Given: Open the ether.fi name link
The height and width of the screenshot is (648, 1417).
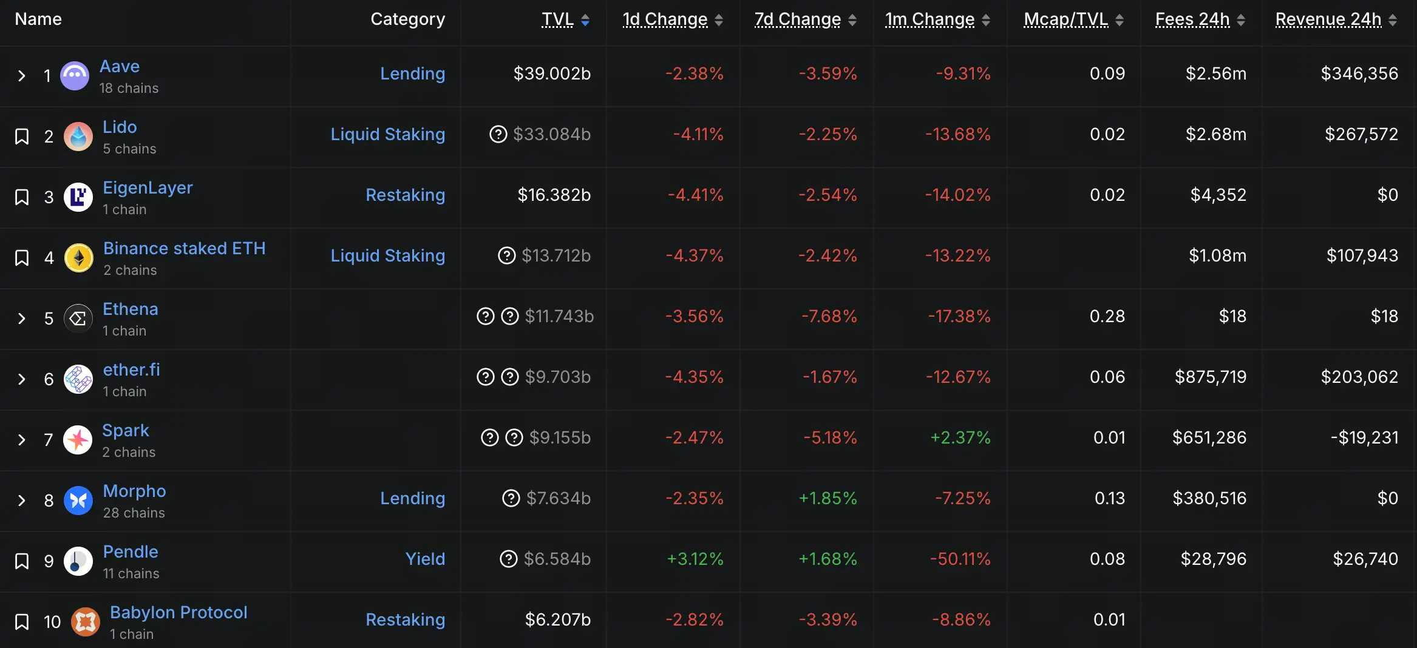Looking at the screenshot, I should click(132, 370).
